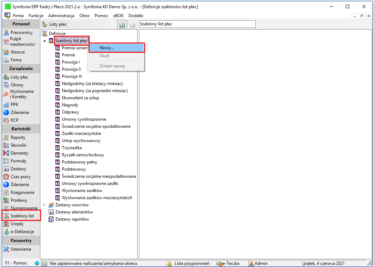Screen dimensions: 374x267
Task: Click the Szablony list płac name field
Action: coord(197,24)
